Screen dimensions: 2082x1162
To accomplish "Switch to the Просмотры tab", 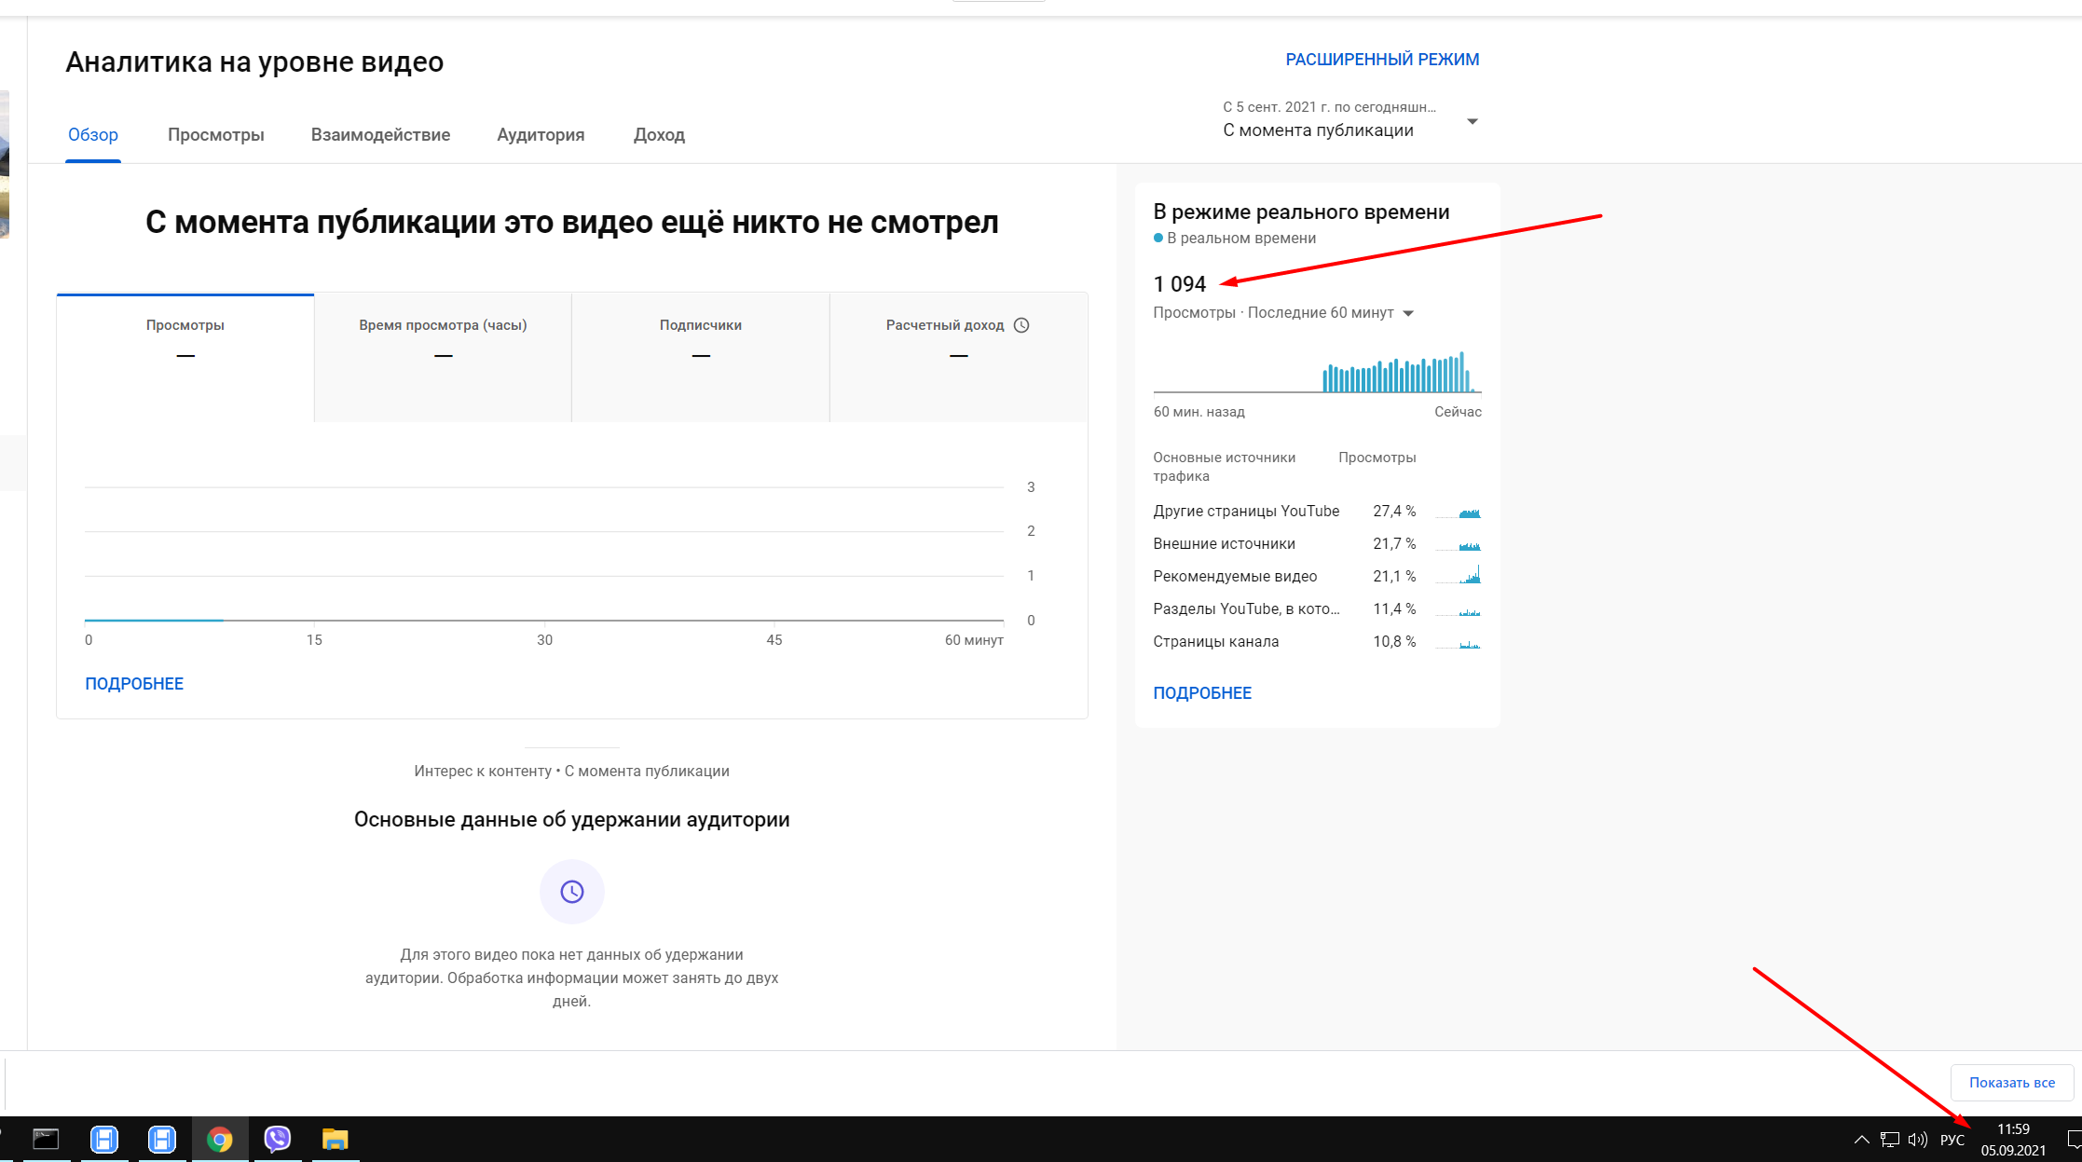I will click(215, 135).
